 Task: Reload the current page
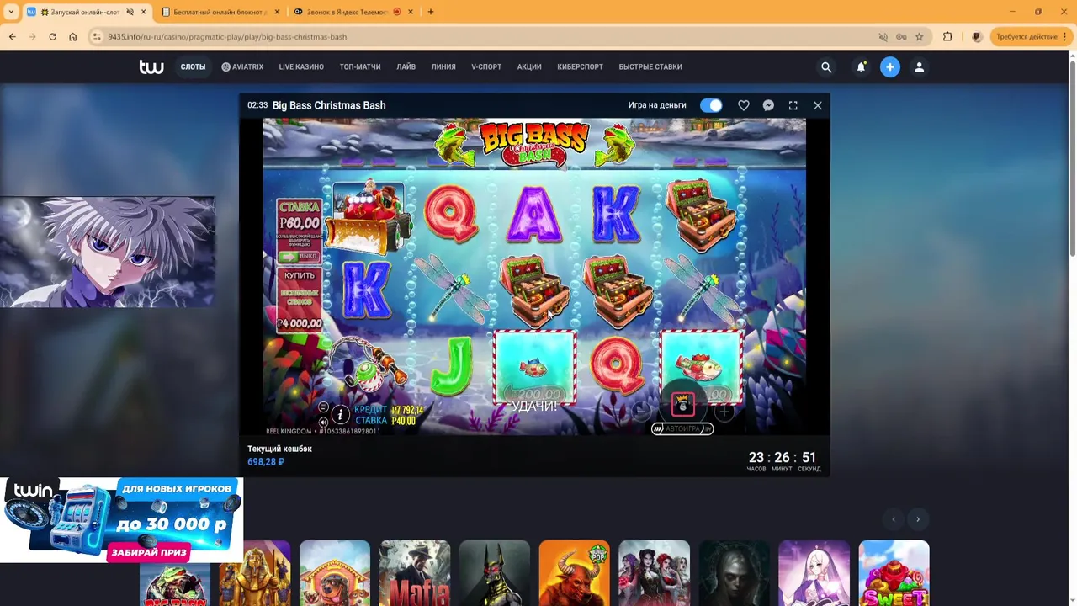(x=52, y=37)
